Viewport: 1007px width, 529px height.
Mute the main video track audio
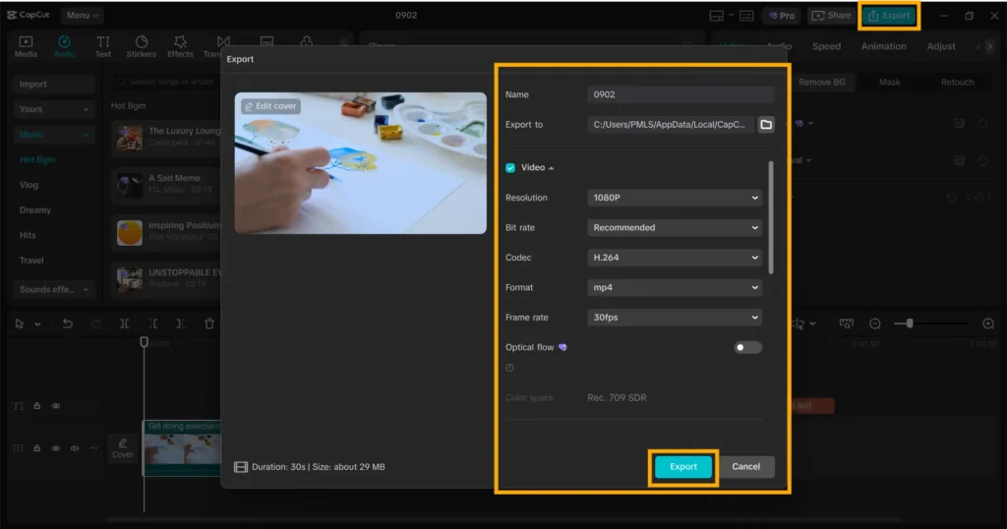click(x=75, y=448)
